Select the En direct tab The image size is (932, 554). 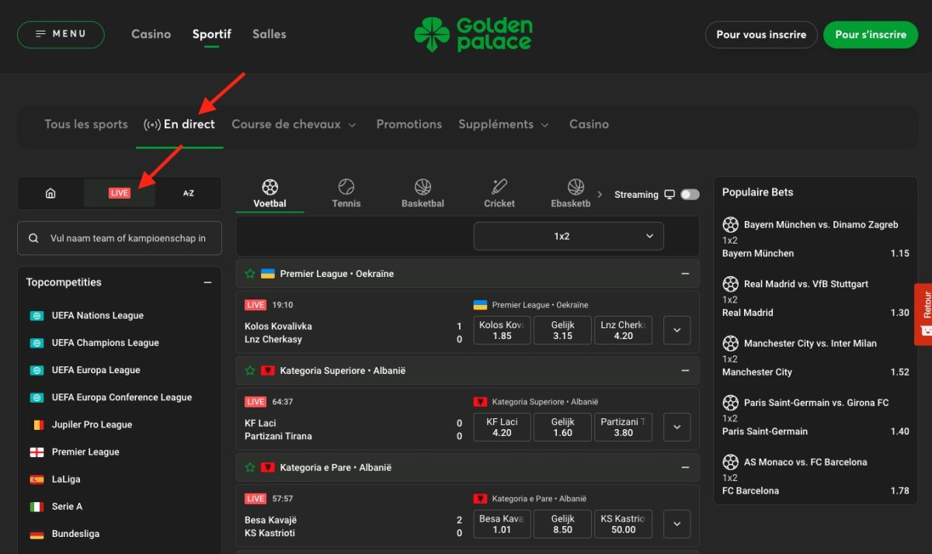point(179,124)
